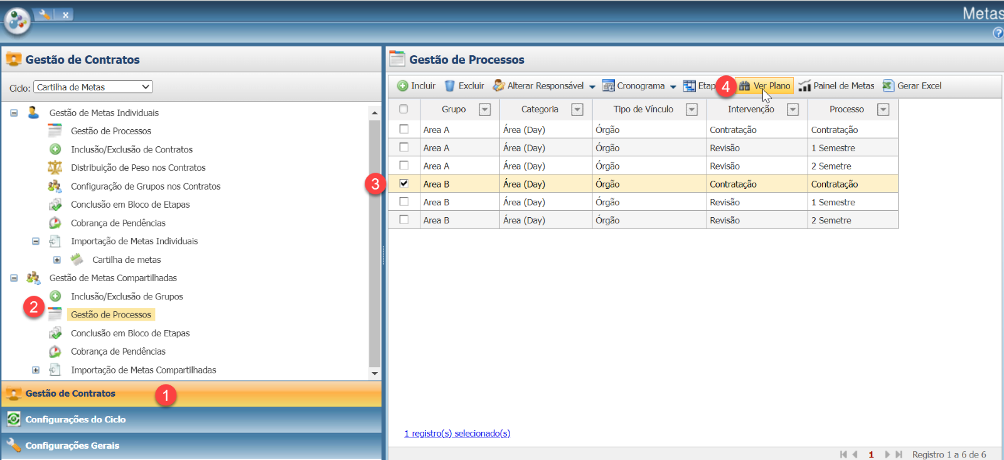The image size is (1004, 460).
Task: Click the Gerar Excel spreadsheet icon
Action: (x=889, y=86)
